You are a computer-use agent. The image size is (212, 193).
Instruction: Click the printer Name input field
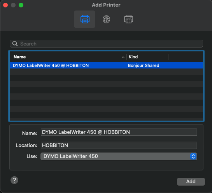[x=119, y=132]
